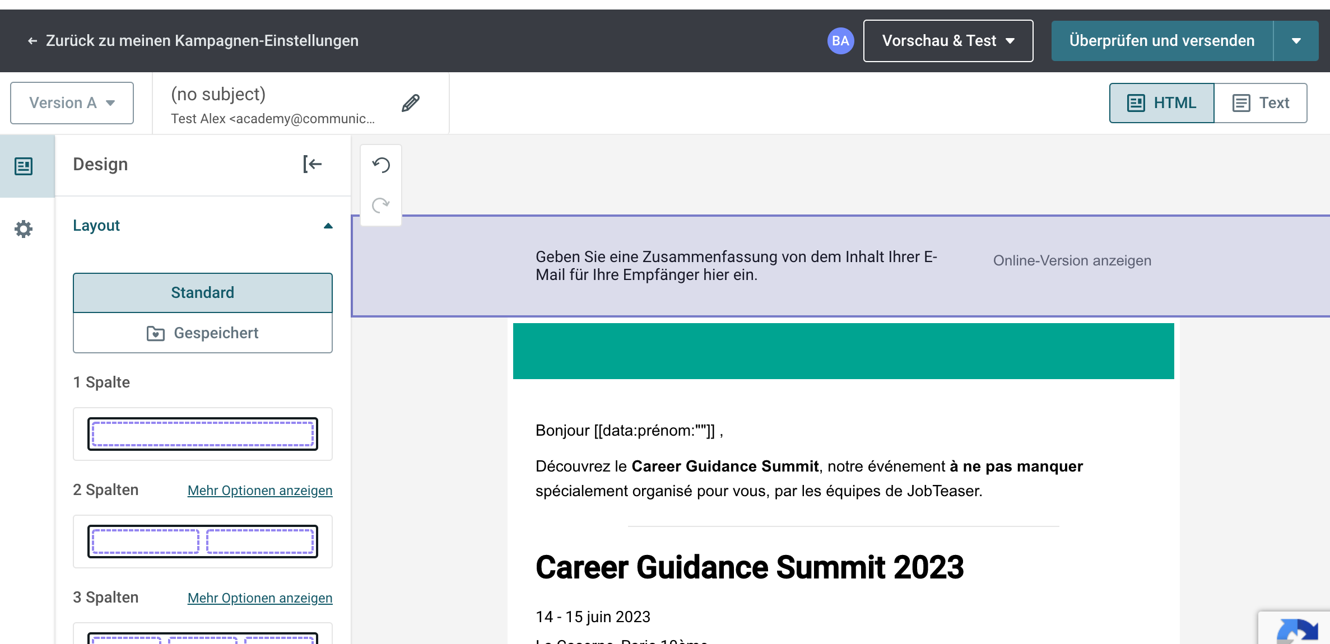
Task: Select the Gespeichert layouts tab
Action: (203, 333)
